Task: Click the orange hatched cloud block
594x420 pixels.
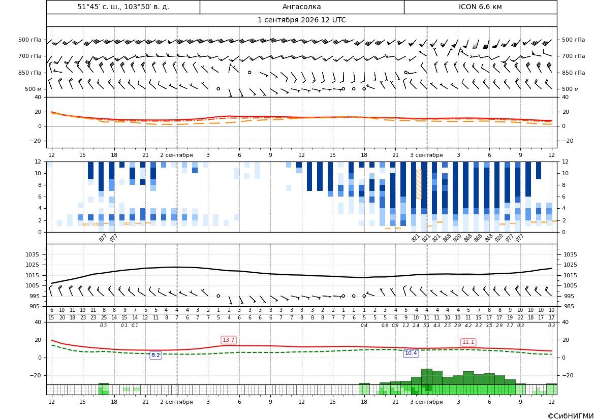Action: (419, 184)
